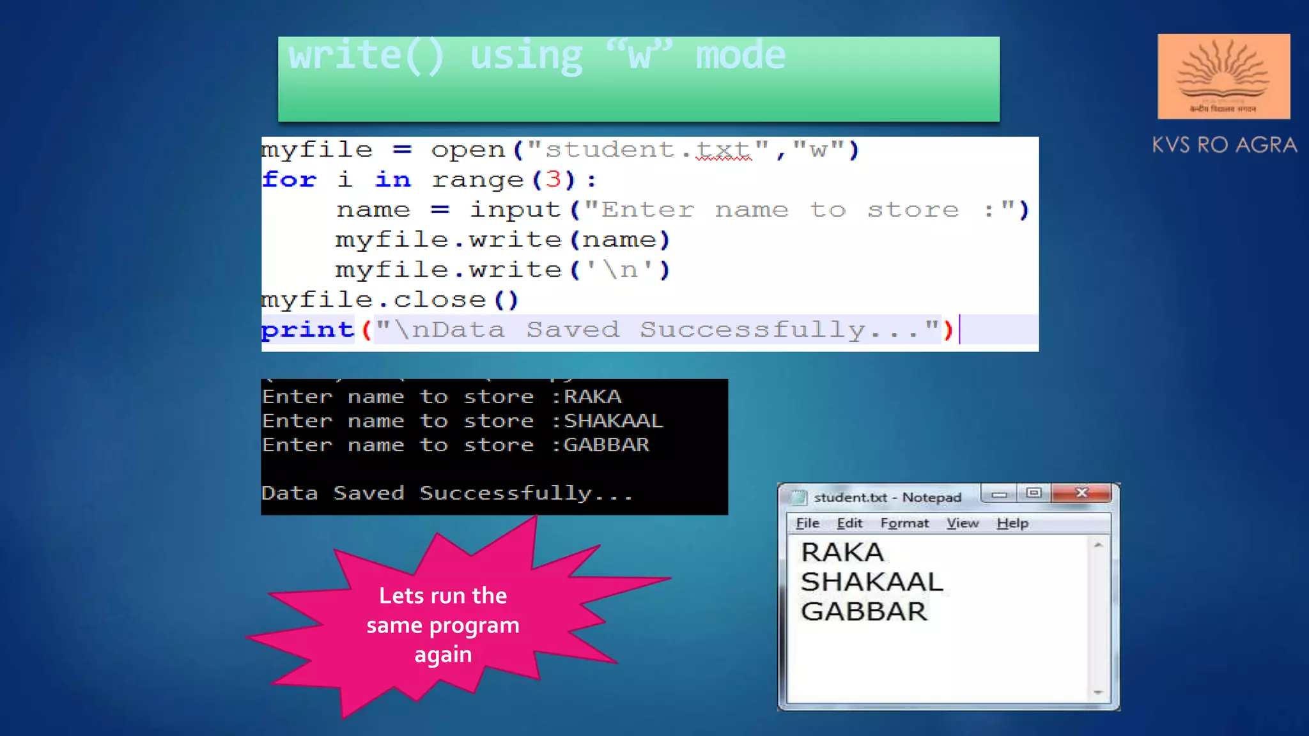
Task: Click the Notepad scroll down arrow
Action: [x=1098, y=693]
